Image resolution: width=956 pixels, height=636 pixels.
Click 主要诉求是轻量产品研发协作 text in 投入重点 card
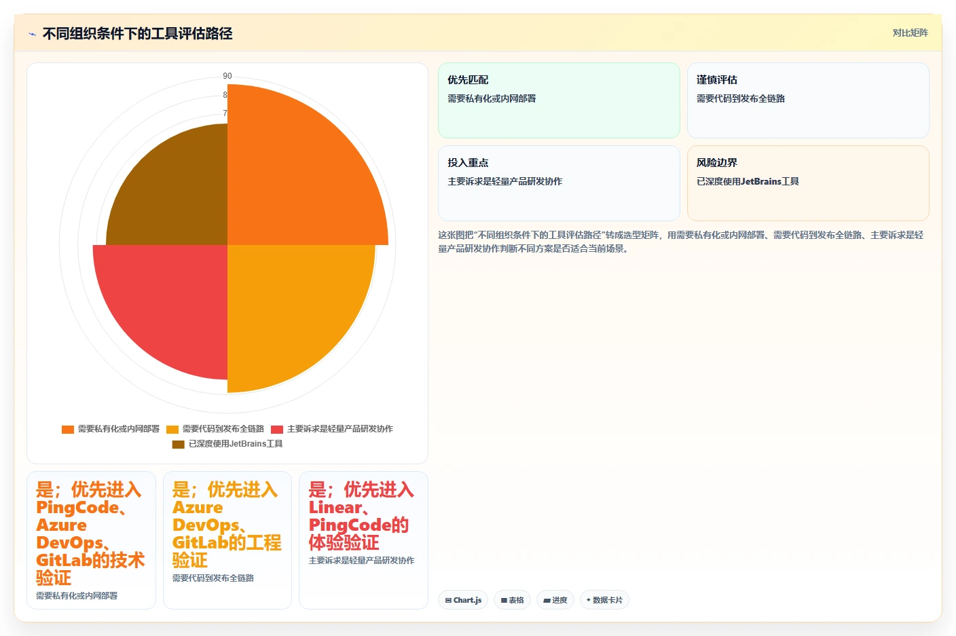click(x=504, y=181)
